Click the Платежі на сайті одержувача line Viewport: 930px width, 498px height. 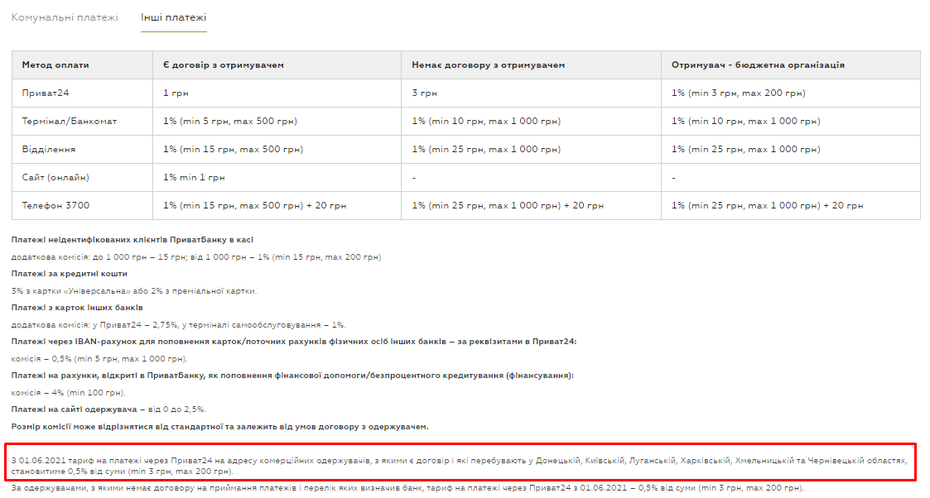point(108,409)
